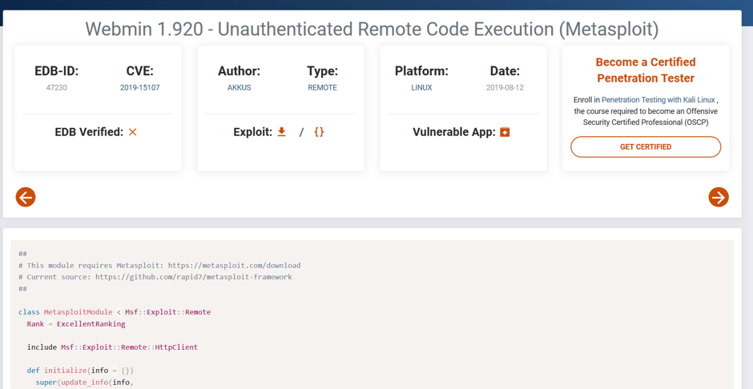753x389 pixels.
Task: Download the exploit file
Action: click(282, 132)
